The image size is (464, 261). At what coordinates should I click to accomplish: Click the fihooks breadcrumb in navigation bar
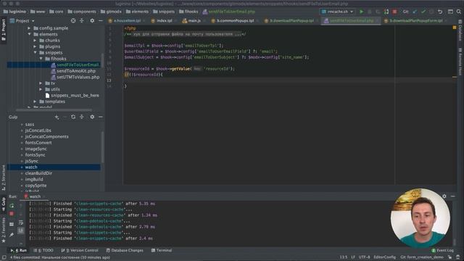(x=188, y=12)
